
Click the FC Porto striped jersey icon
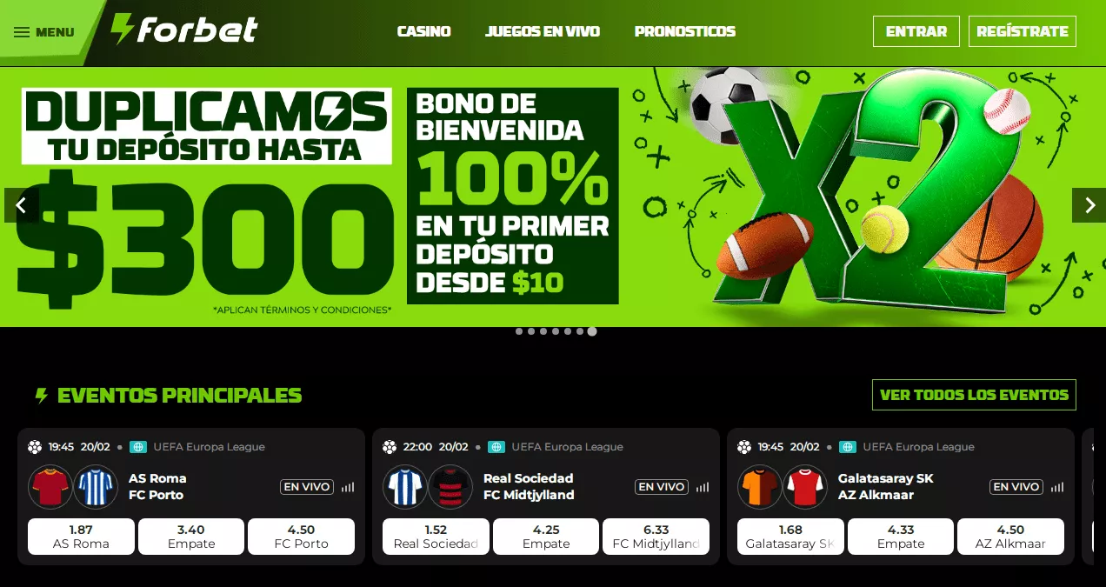tap(96, 487)
